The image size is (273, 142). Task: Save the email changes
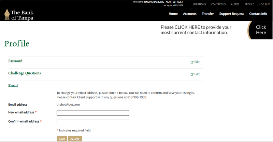[x=62, y=139]
